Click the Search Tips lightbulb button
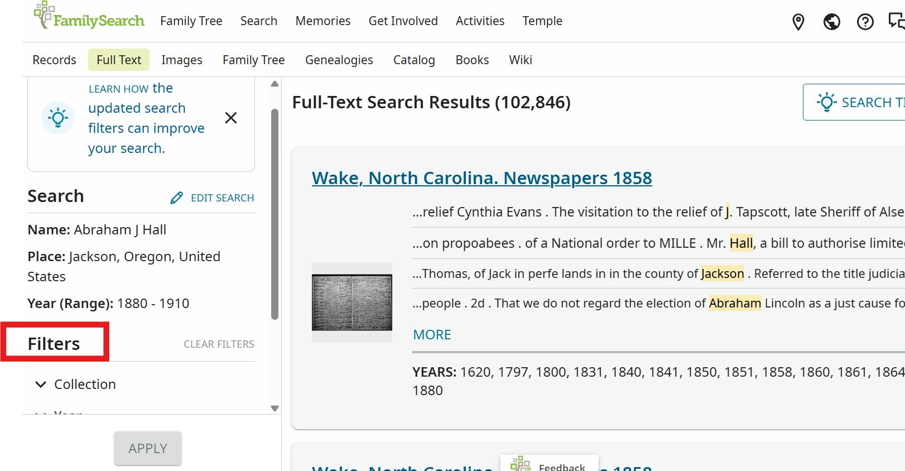Viewport: 905px width, 471px height. [x=854, y=102]
